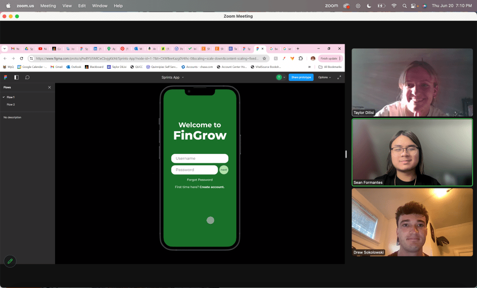The width and height of the screenshot is (477, 288).
Task: Open the comments speech bubble icon
Action: pos(28,77)
